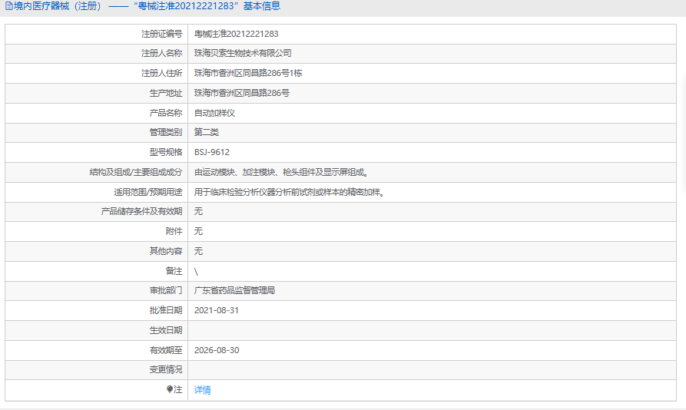Click the 生产地址 label
Screen dimensions: 686x410
(x=166, y=93)
